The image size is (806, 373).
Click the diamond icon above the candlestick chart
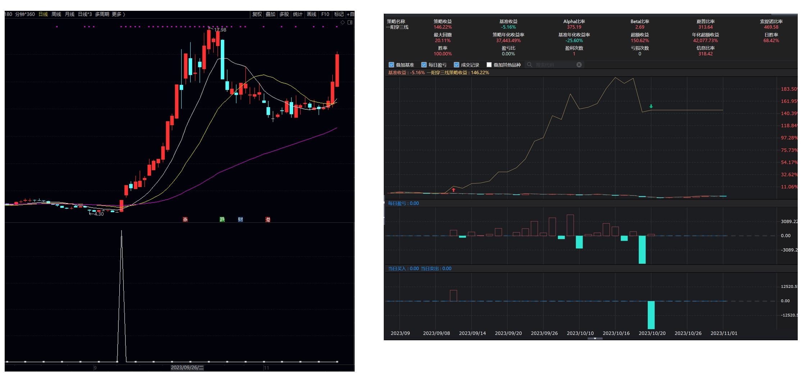(343, 22)
